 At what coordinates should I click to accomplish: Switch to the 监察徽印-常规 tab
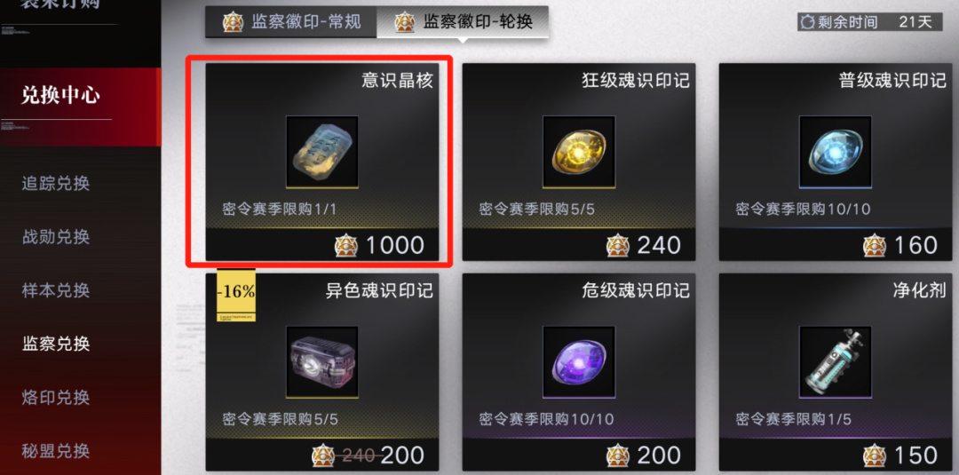291,22
